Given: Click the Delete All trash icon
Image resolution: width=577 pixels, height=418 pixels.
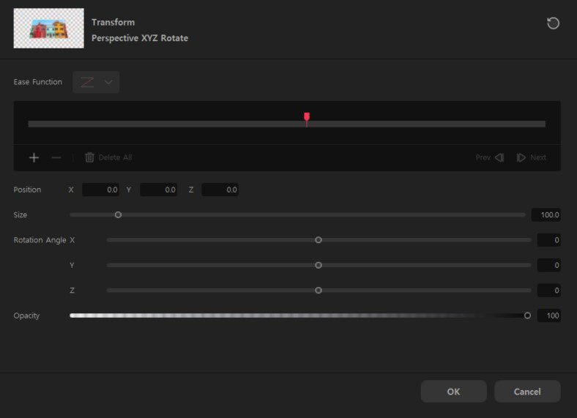Looking at the screenshot, I should pos(90,157).
